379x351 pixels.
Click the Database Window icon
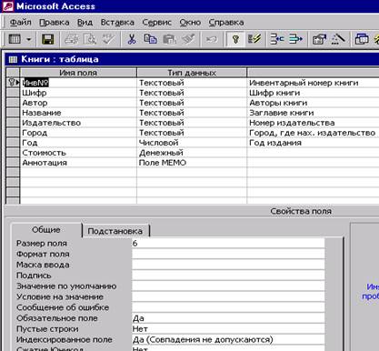362,39
